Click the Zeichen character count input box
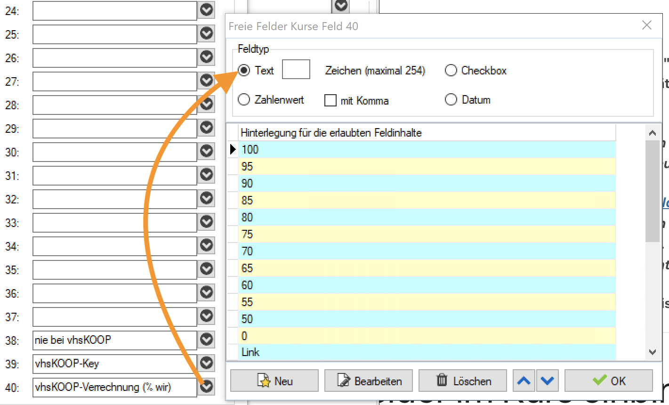The height and width of the screenshot is (405, 669). (x=296, y=69)
